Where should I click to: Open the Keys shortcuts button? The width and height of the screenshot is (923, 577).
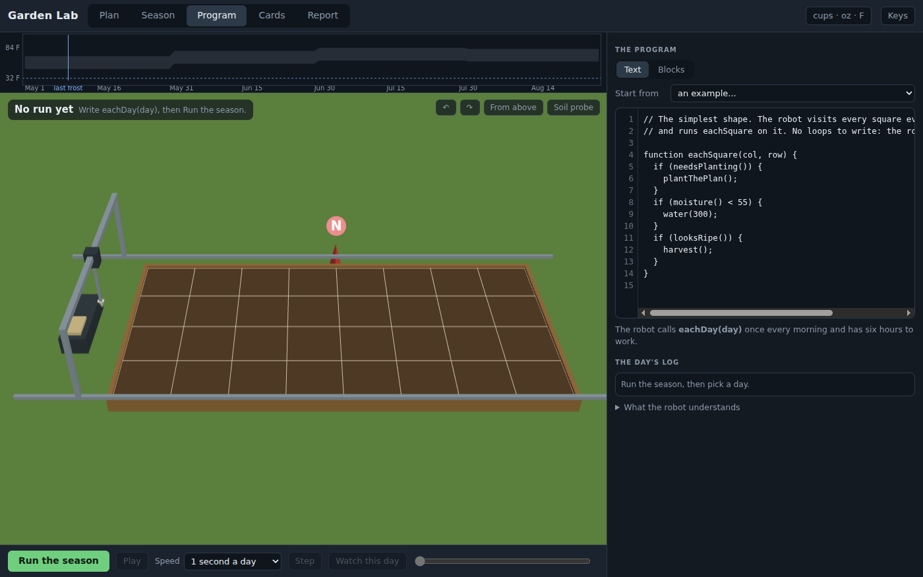[x=898, y=16]
